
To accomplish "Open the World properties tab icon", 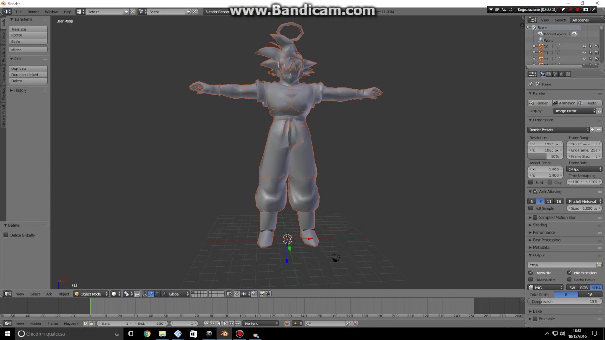I will coord(562,74).
